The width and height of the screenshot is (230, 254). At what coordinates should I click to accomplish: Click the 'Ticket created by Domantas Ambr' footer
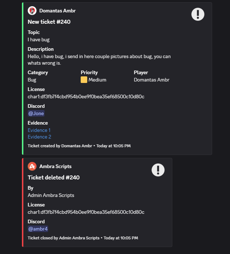coord(60,146)
